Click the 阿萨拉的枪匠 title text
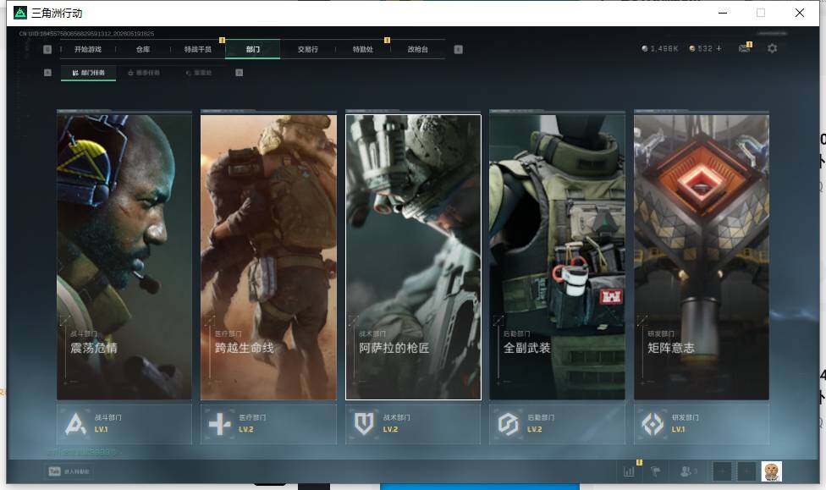 coord(394,348)
